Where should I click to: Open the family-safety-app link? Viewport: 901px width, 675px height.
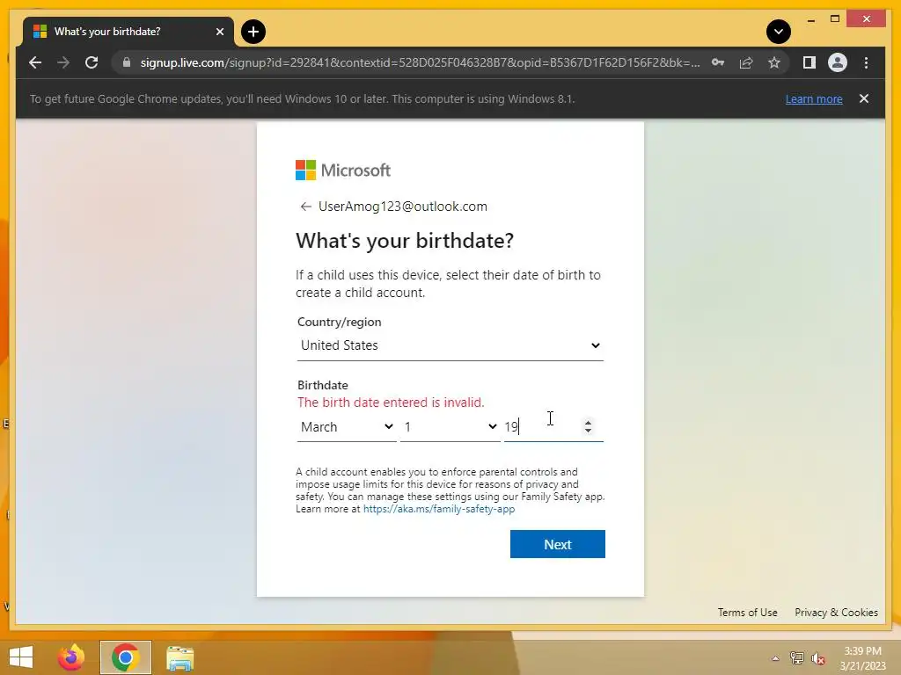point(439,509)
